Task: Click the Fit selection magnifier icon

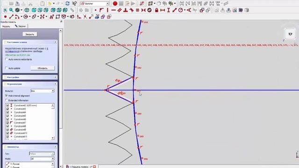Action: [x=11, y=10]
